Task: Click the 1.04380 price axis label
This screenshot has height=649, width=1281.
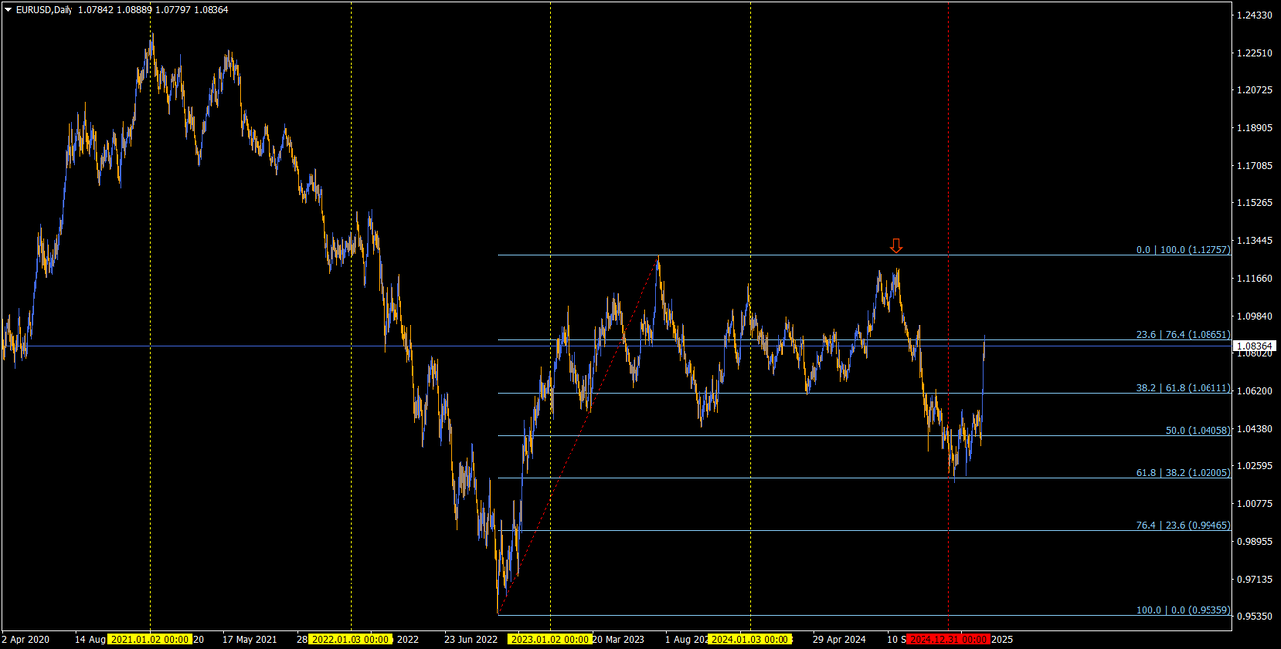Action: tap(1255, 429)
